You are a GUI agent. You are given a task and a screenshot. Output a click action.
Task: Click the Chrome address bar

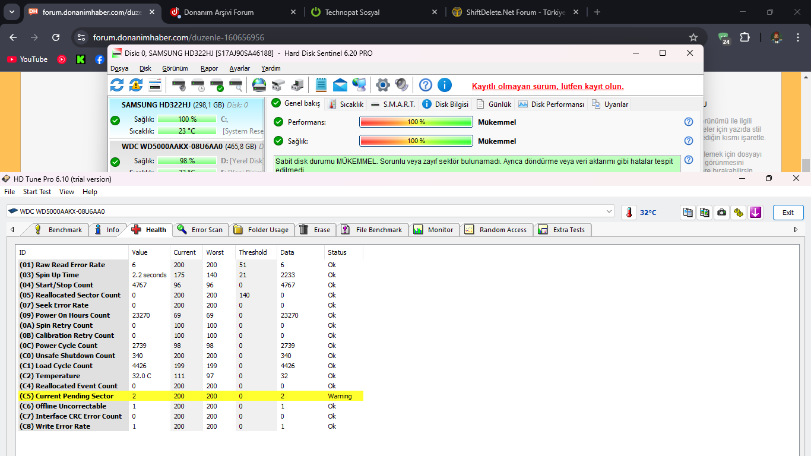[x=387, y=37]
